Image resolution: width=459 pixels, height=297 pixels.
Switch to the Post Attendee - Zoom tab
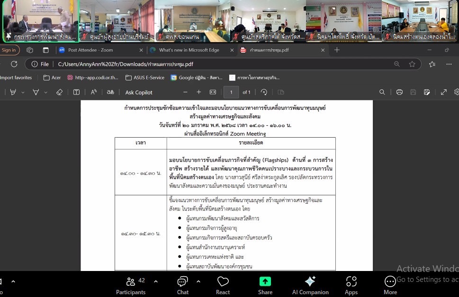[x=99, y=50]
